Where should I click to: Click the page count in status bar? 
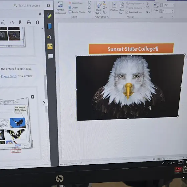(64, 164)
